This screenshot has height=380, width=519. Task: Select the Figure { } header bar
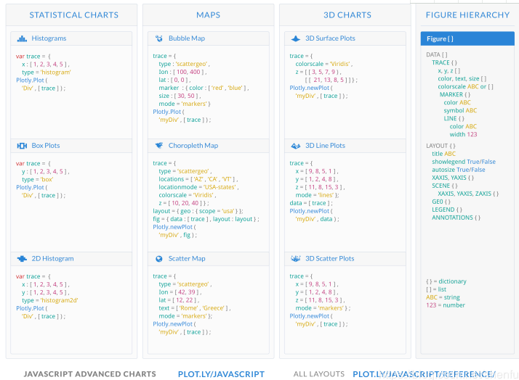(x=467, y=38)
